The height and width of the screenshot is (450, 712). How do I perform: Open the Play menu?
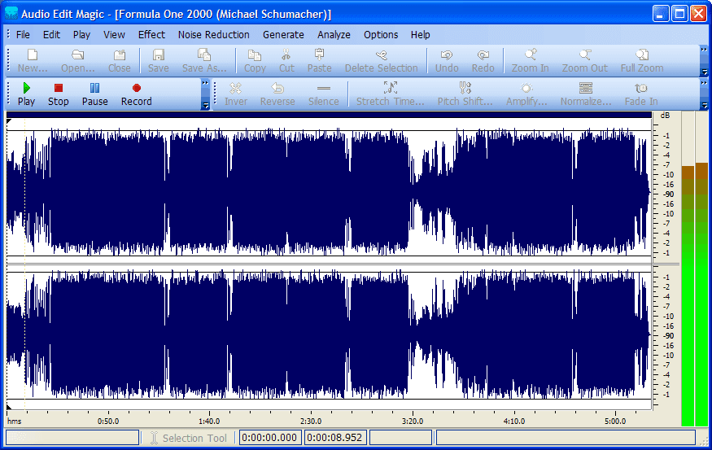(81, 34)
